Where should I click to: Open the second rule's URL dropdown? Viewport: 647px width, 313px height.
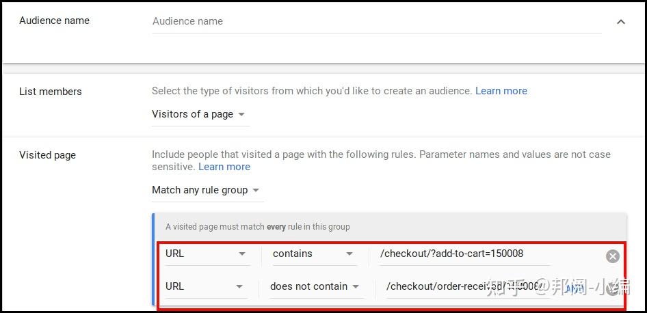[206, 286]
